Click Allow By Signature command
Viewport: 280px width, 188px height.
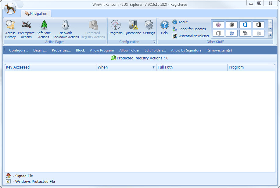(186, 50)
